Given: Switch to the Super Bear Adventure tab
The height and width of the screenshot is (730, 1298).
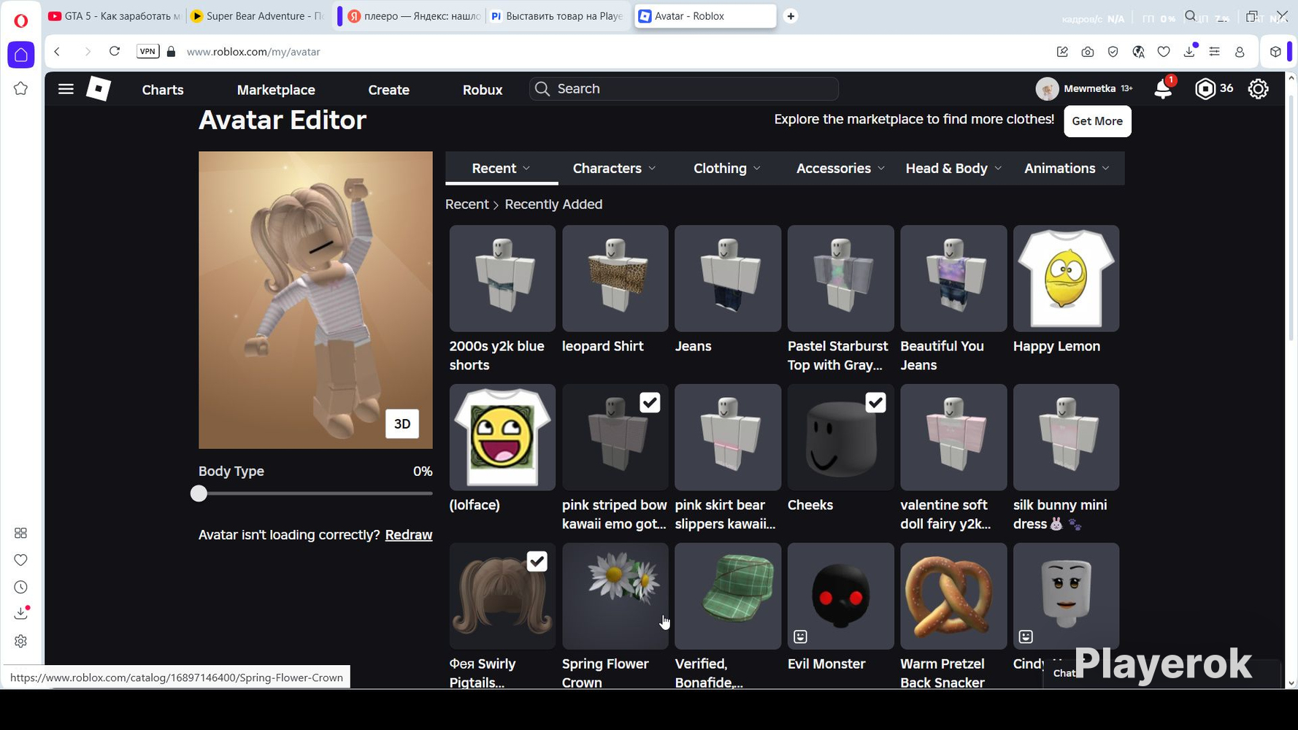Looking at the screenshot, I should (257, 16).
